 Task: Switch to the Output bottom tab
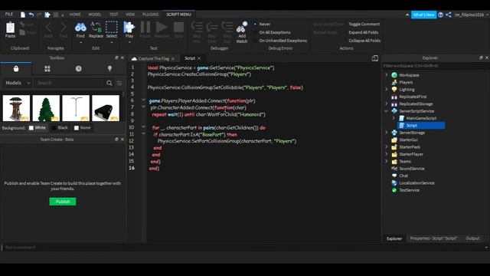pyautogui.click(x=472, y=238)
